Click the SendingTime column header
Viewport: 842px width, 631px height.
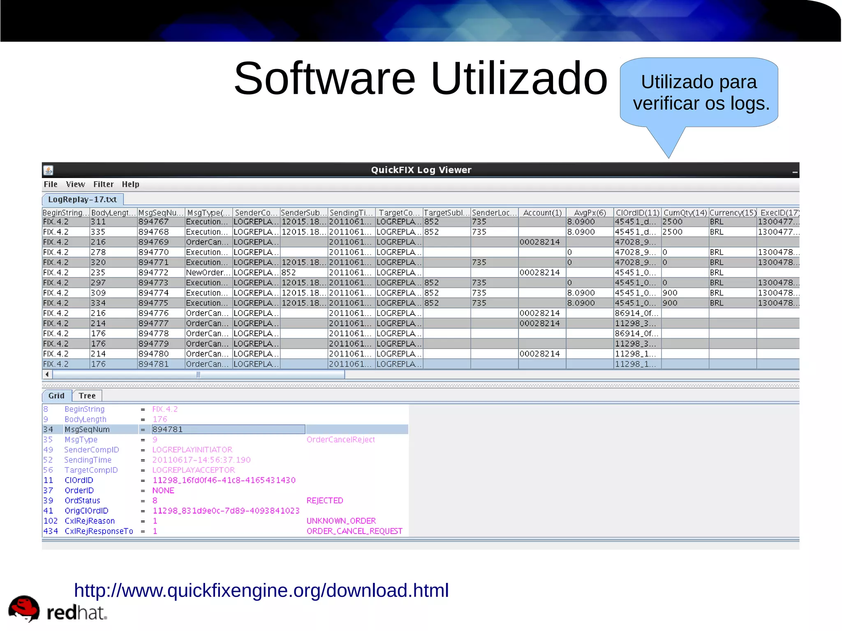click(x=352, y=213)
